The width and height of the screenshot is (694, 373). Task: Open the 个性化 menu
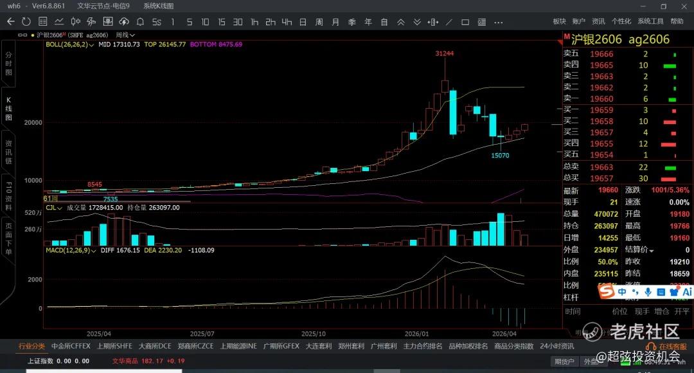point(621,21)
